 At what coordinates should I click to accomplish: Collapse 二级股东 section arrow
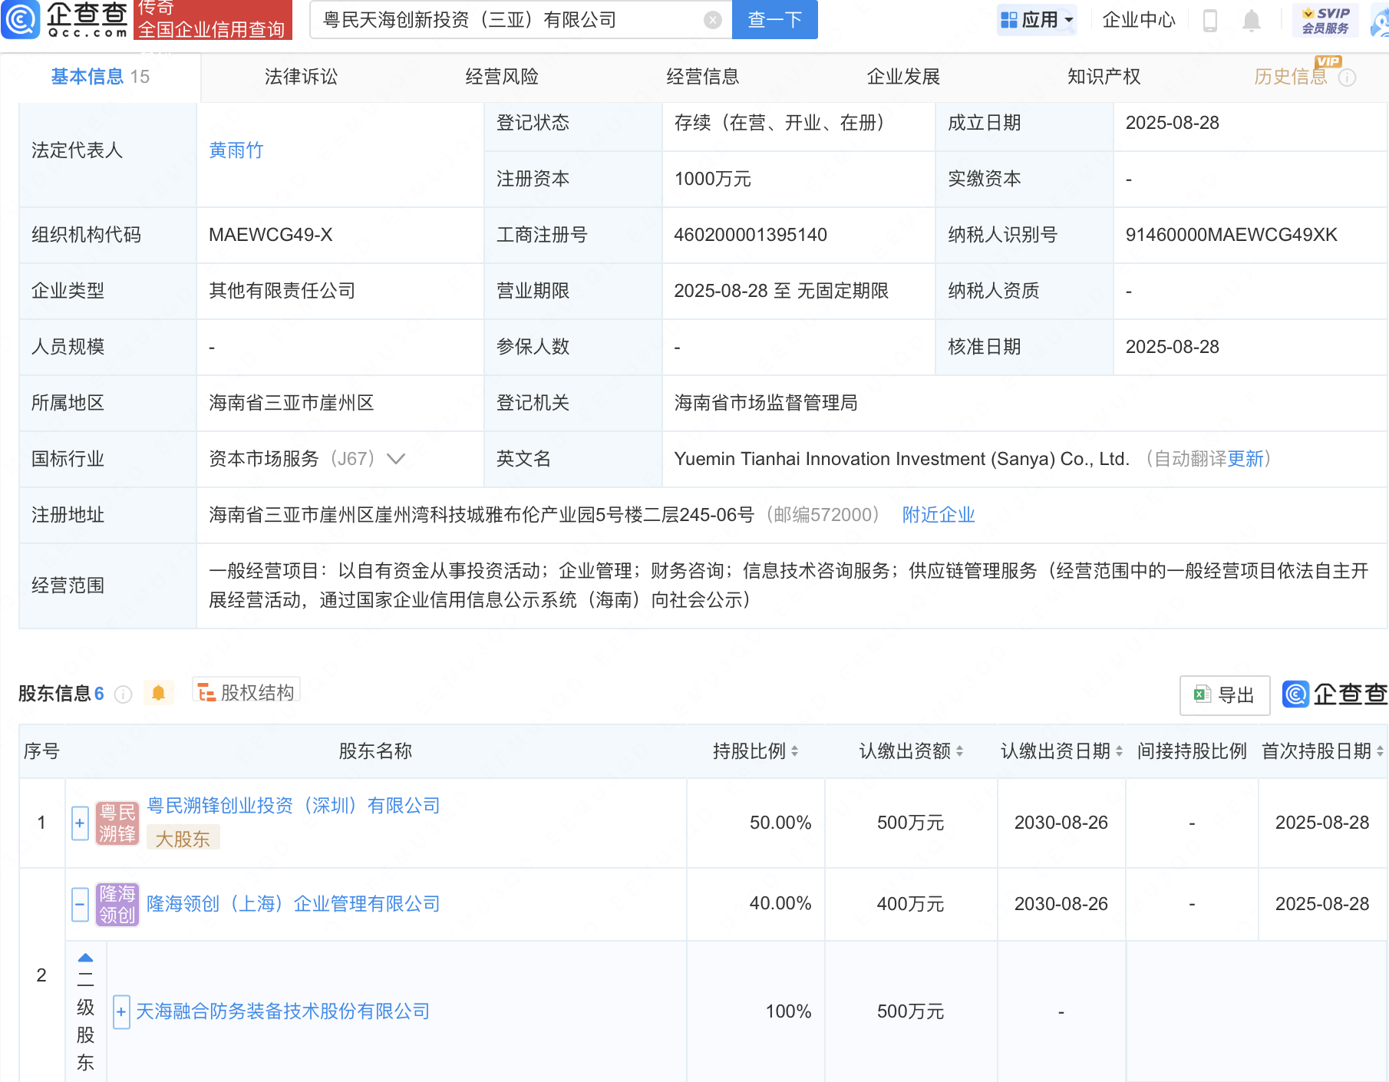(86, 958)
